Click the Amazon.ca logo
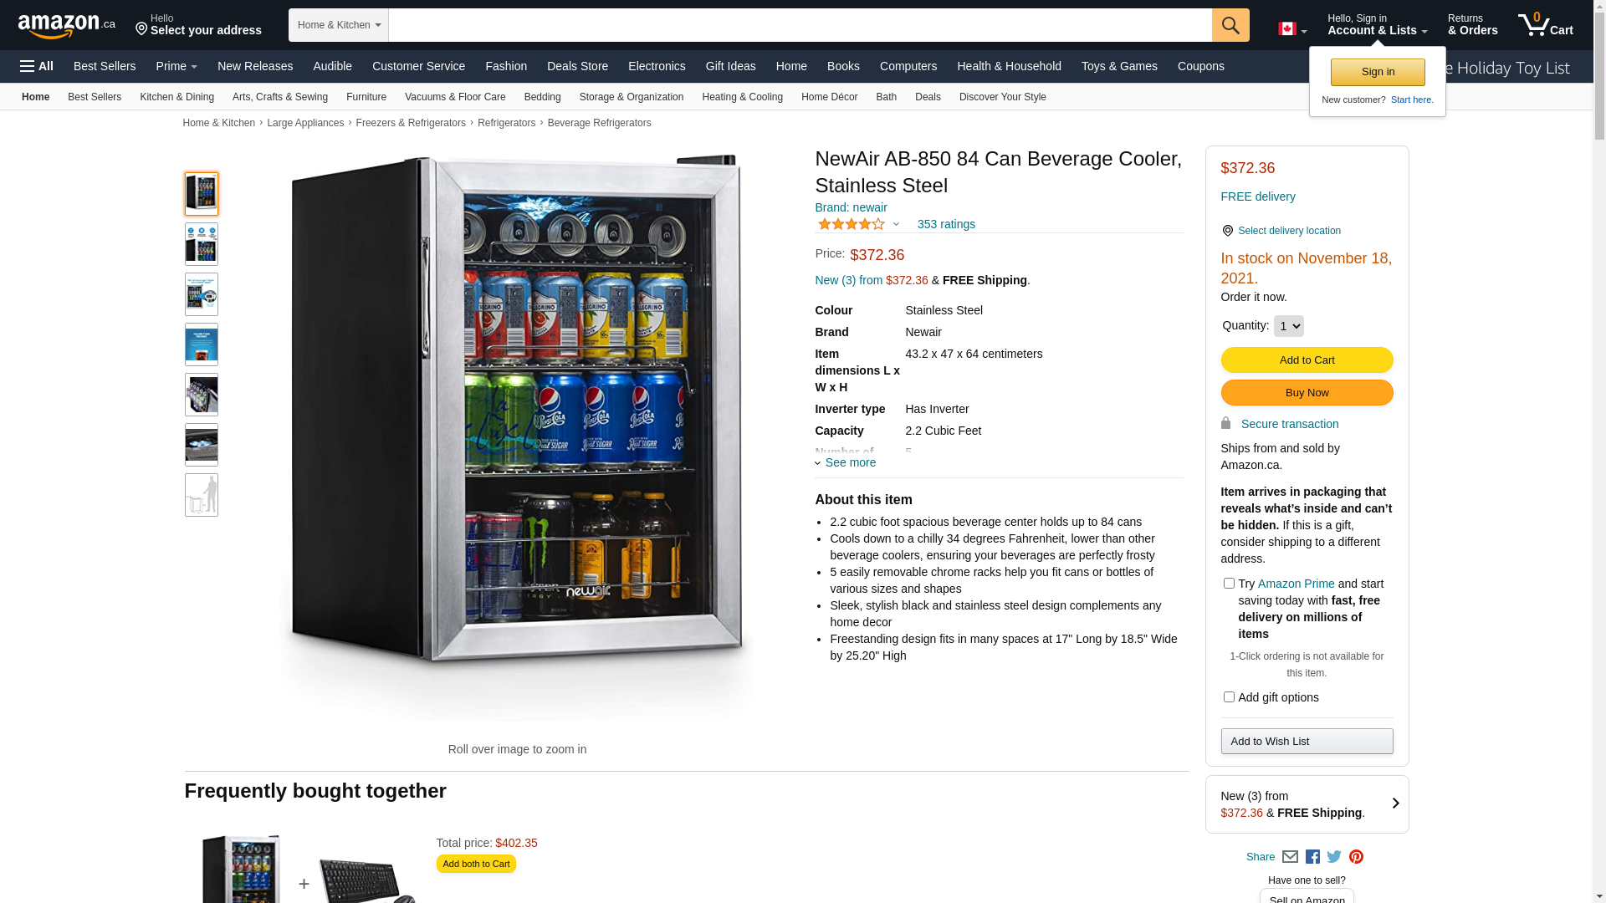 pyautogui.click(x=67, y=26)
